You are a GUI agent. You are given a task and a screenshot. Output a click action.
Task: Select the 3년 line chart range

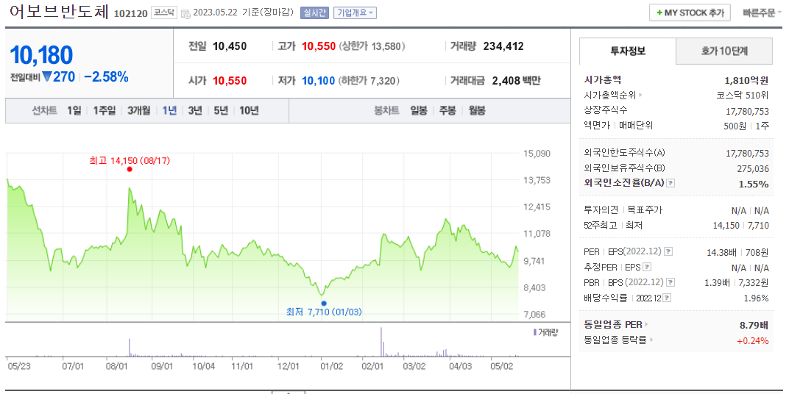(195, 110)
